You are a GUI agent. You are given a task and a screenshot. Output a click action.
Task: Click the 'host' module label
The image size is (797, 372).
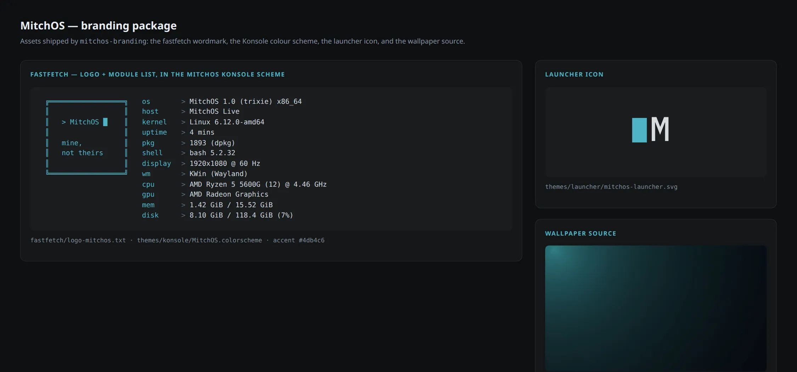click(150, 112)
